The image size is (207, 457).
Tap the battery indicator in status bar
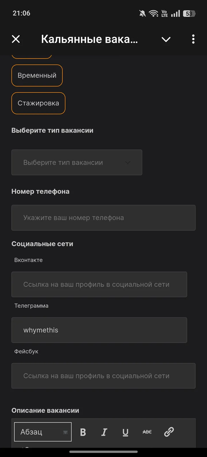pos(189,13)
